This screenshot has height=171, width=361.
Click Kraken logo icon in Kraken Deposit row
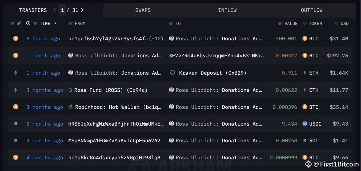tap(173, 73)
